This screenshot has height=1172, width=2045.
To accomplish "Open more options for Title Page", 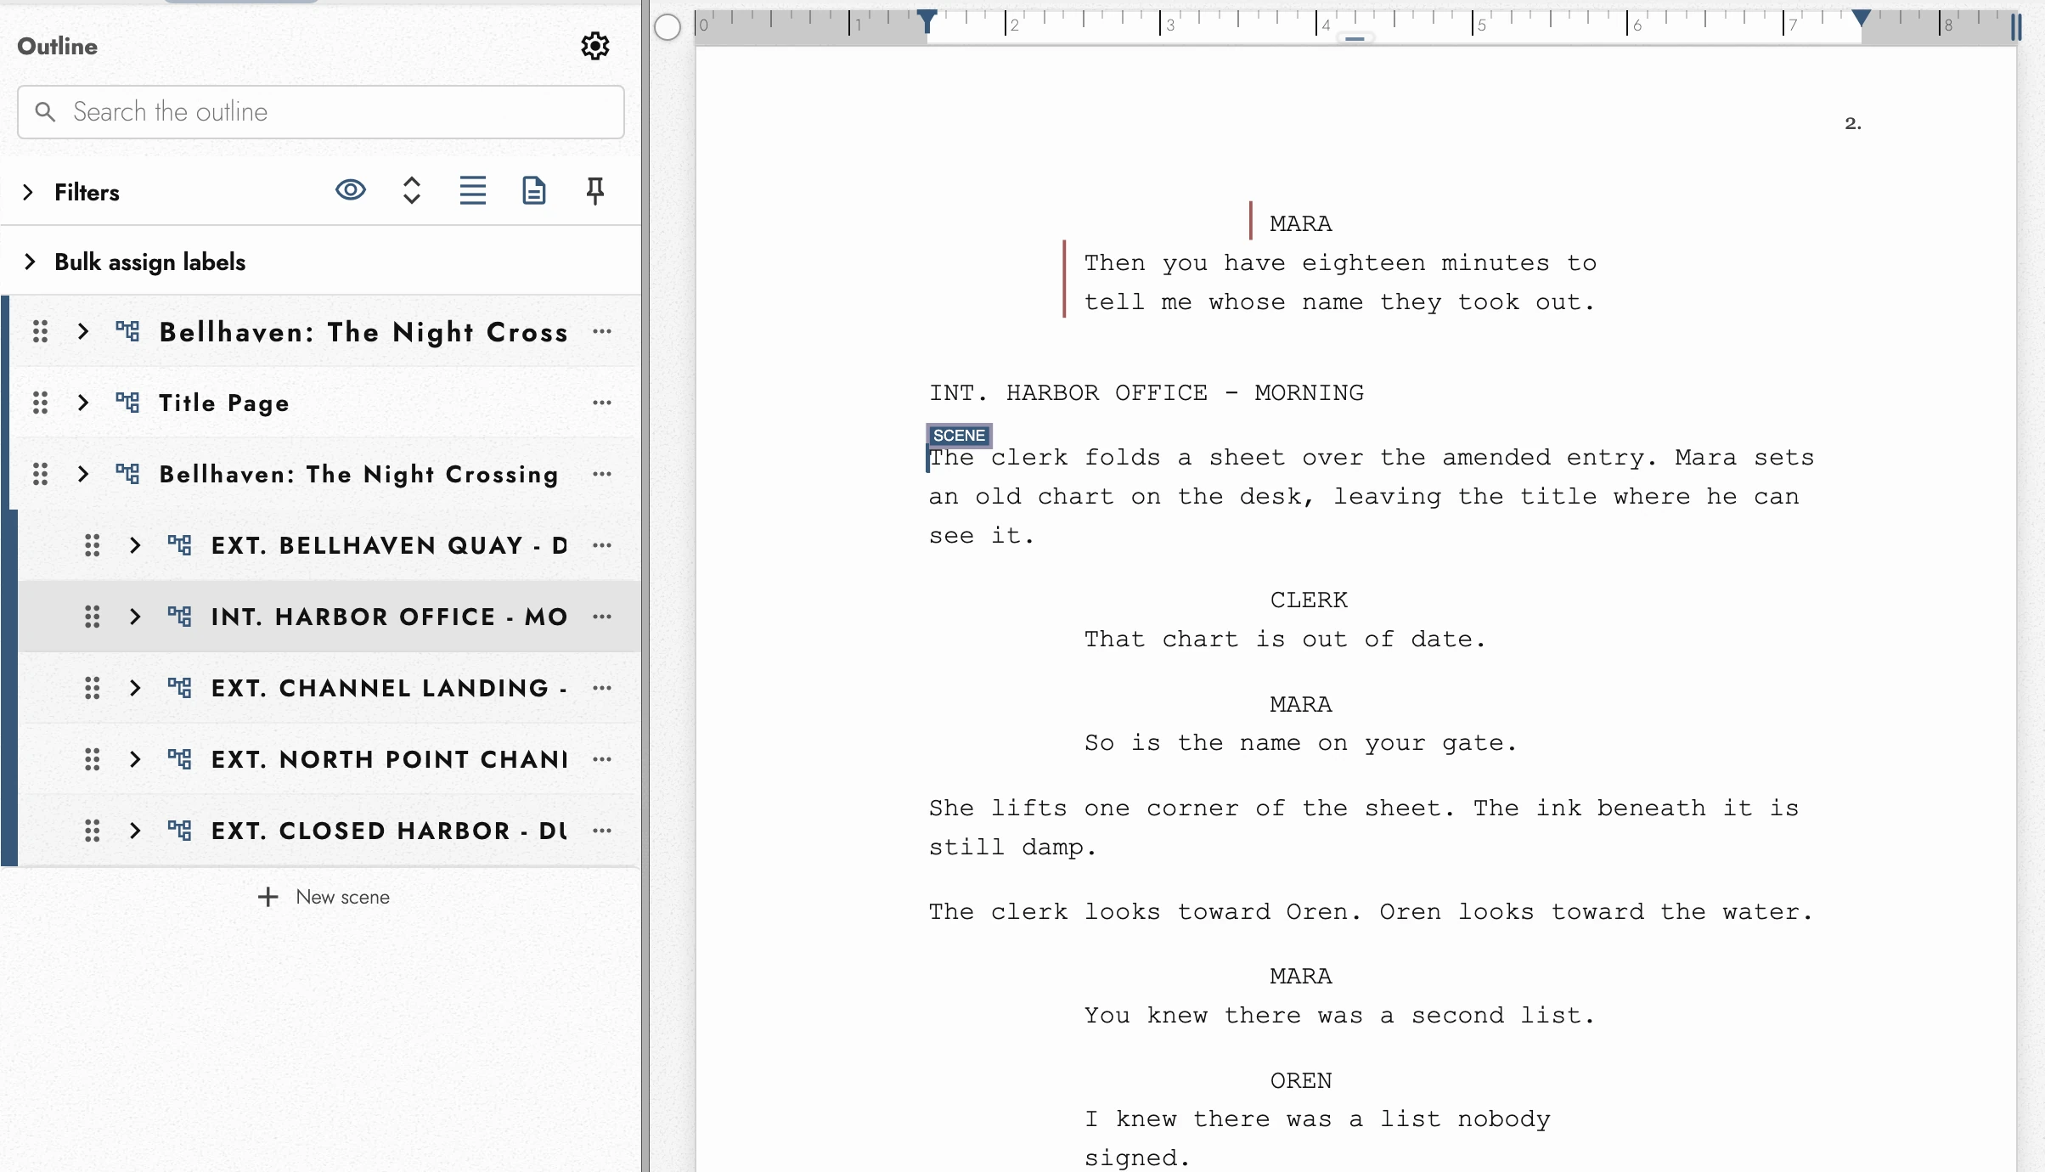I will (x=602, y=403).
